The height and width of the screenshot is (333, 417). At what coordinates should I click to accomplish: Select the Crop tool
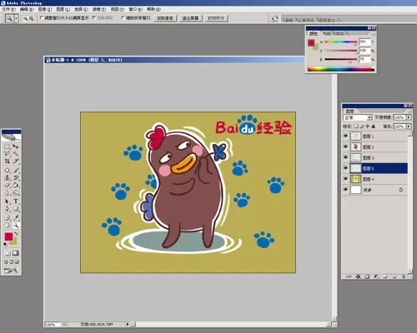(8, 161)
